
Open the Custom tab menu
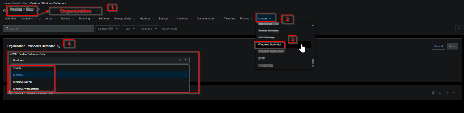click(265, 19)
